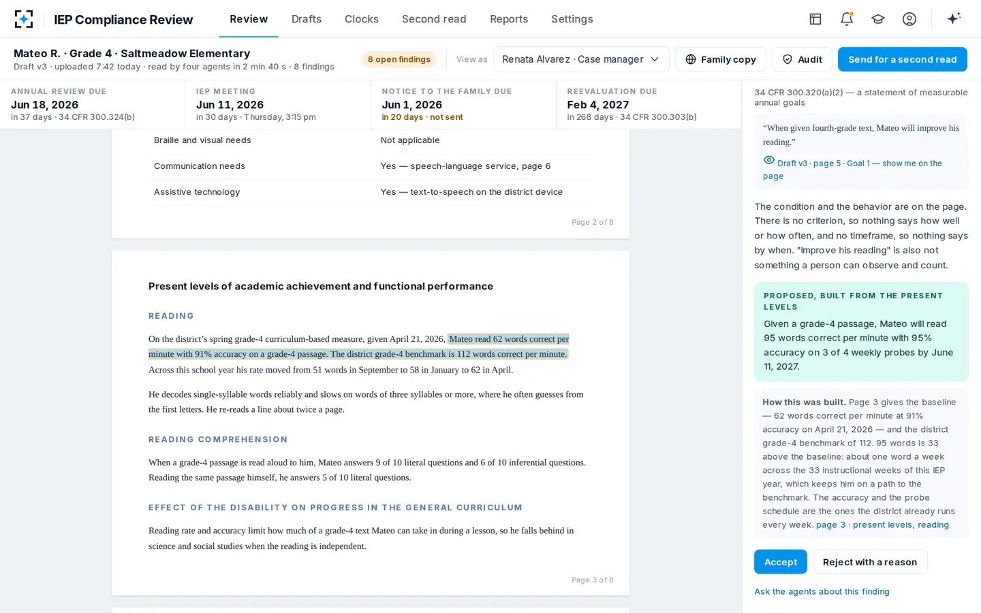Click the graduation cap training icon
The image size is (981, 613).
pos(878,19)
